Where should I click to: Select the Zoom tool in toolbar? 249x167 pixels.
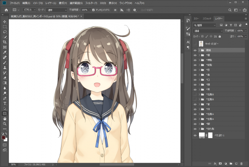click(x=5, y=124)
